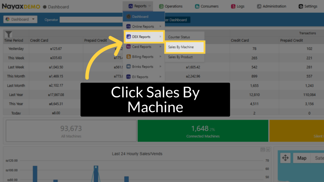Open the Reports menu

coord(138,6)
